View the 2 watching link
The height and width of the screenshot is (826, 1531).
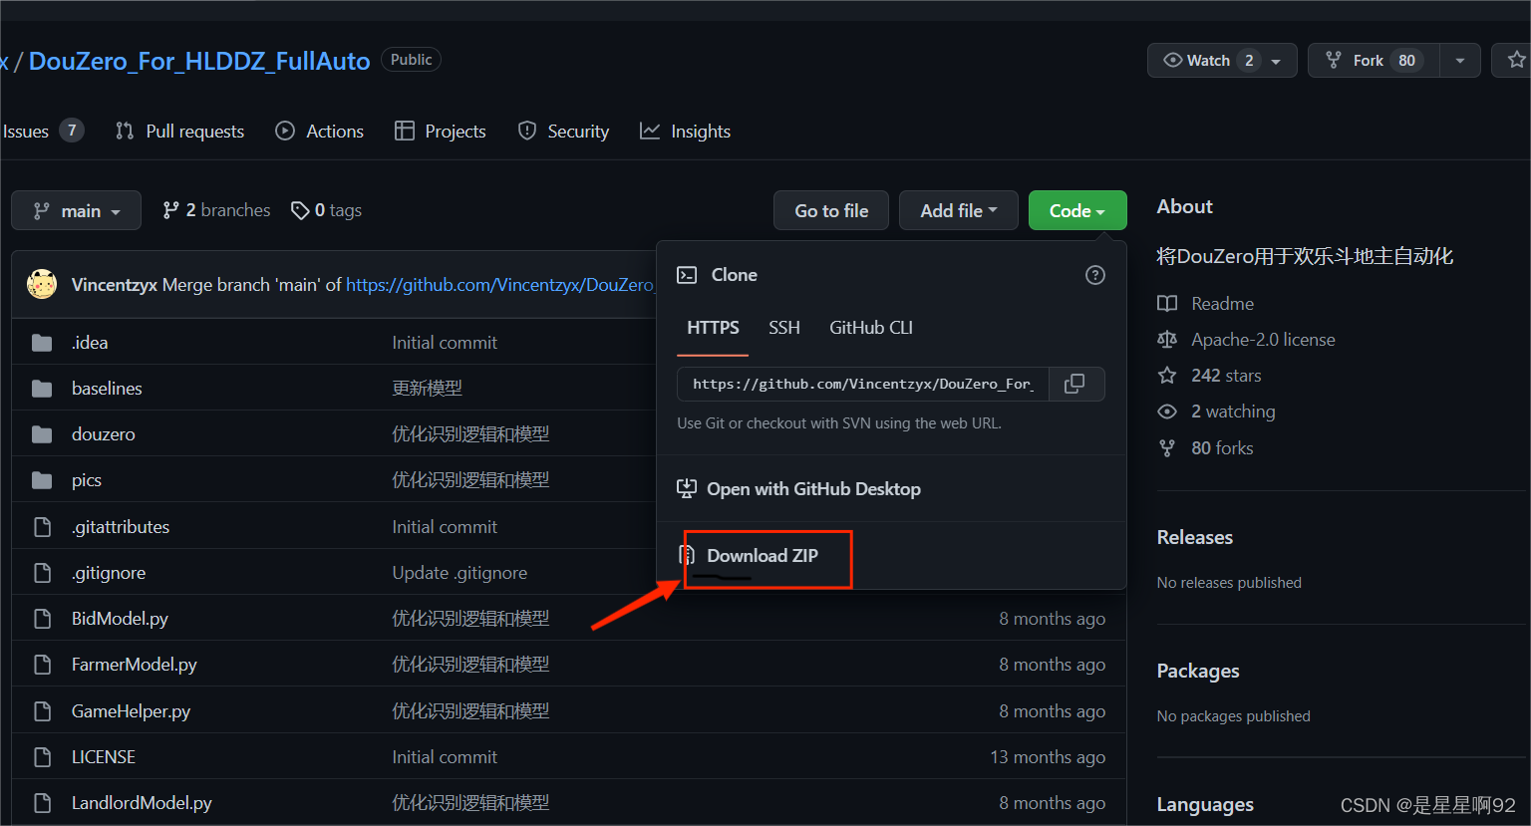pyautogui.click(x=1233, y=412)
